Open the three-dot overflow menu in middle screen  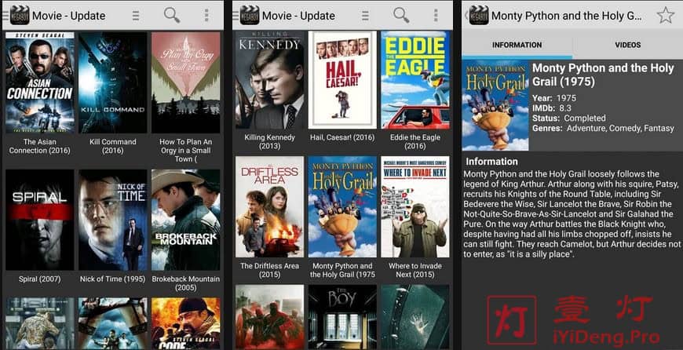point(436,15)
